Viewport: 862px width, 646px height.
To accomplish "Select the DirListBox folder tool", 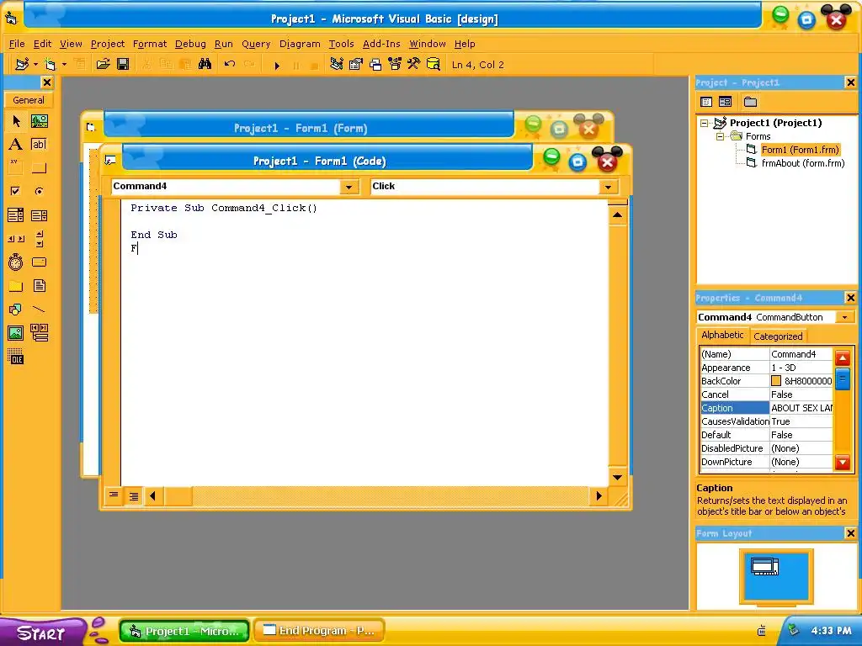I will 16,286.
